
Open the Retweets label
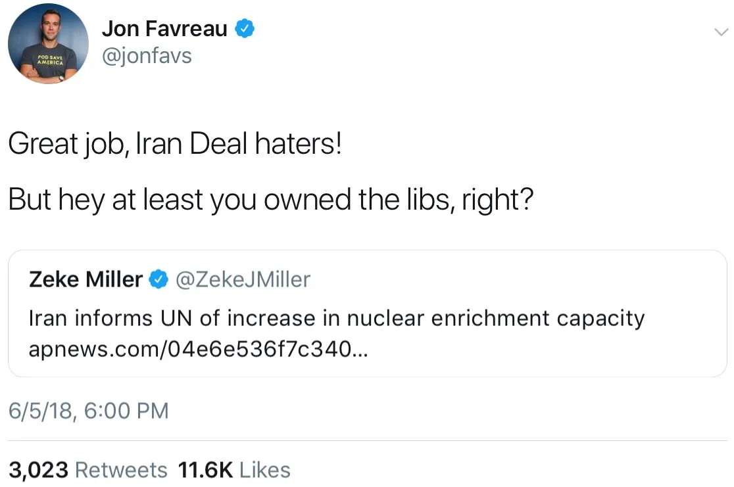click(x=121, y=470)
